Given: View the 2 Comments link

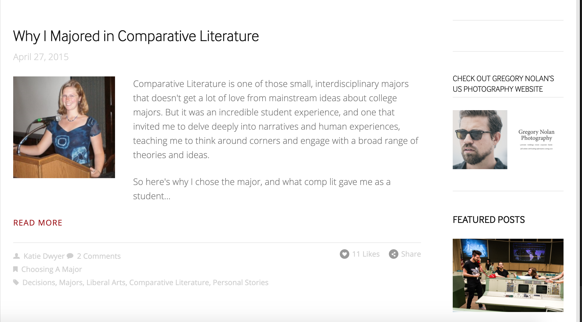Looking at the screenshot, I should pos(99,256).
